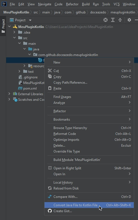Open the Project panel settings gear
The image size is (138, 220).
tap(129, 20)
